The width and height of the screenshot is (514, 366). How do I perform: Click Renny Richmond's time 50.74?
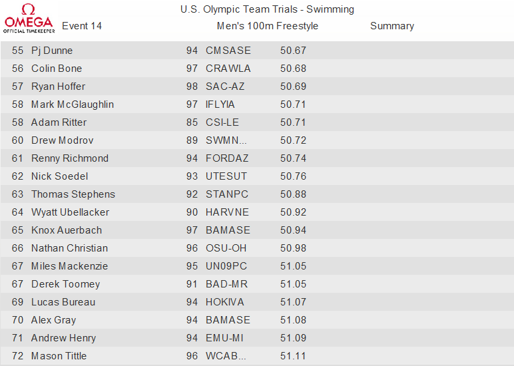pyautogui.click(x=293, y=158)
